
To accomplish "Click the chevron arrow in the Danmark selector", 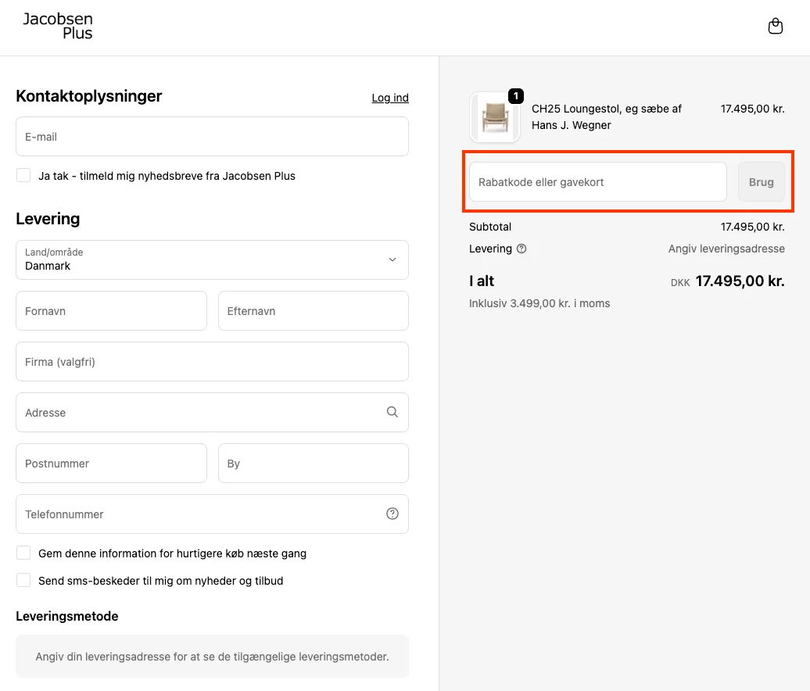I will (392, 260).
